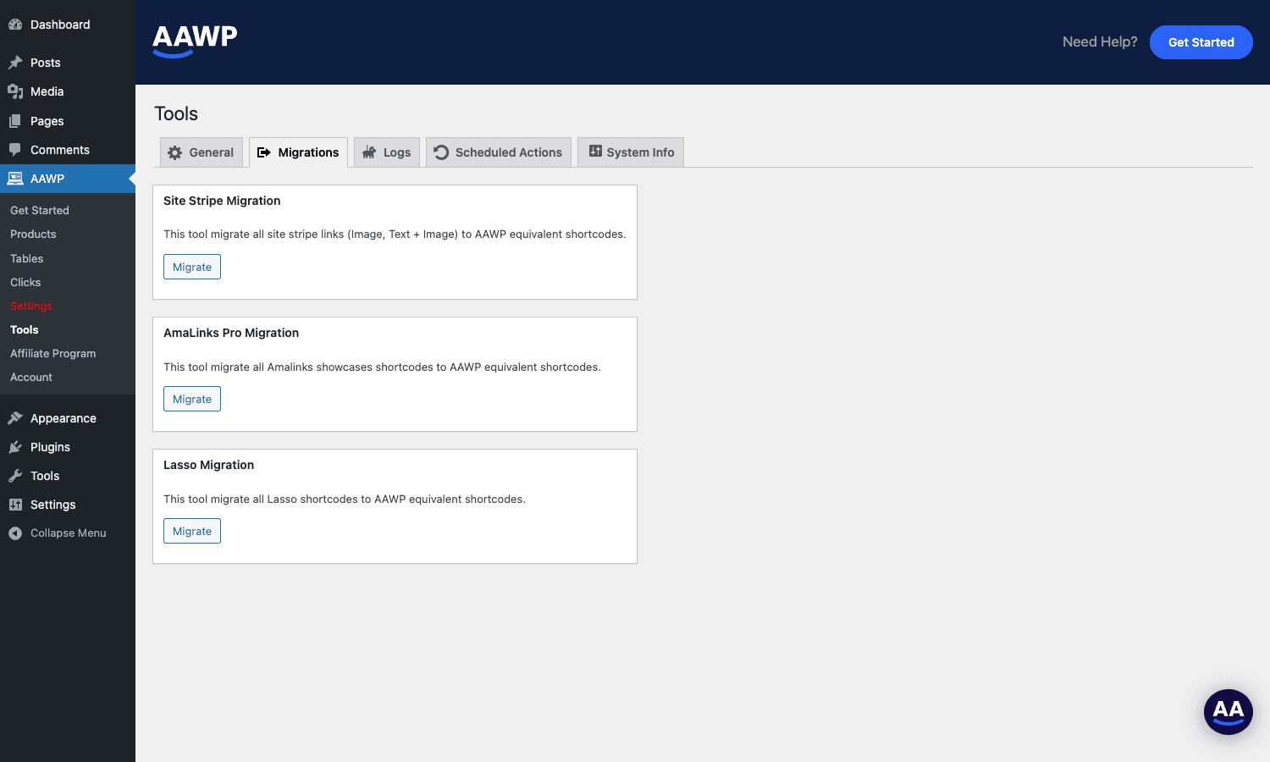Click the AmaLinks Pro Migration heading

pyautogui.click(x=231, y=333)
